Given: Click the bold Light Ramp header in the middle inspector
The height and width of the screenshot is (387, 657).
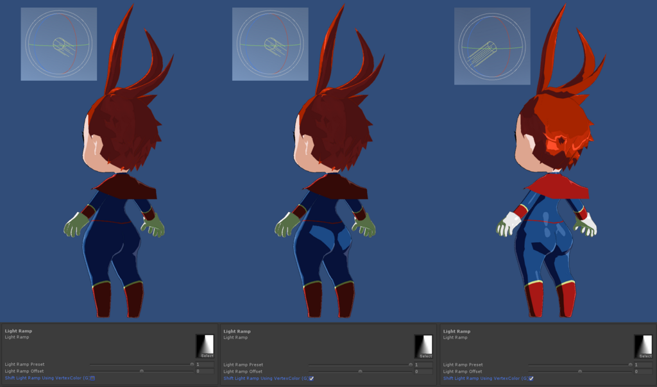Looking at the screenshot, I should tap(237, 331).
